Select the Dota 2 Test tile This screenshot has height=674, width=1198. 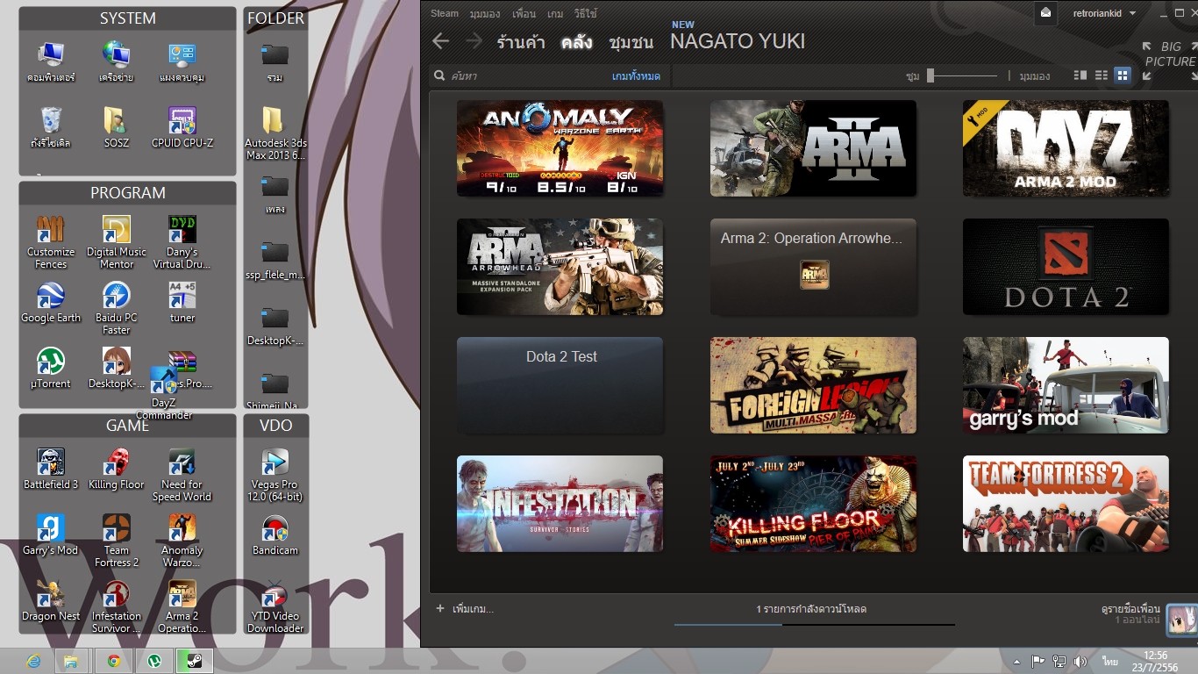click(560, 385)
